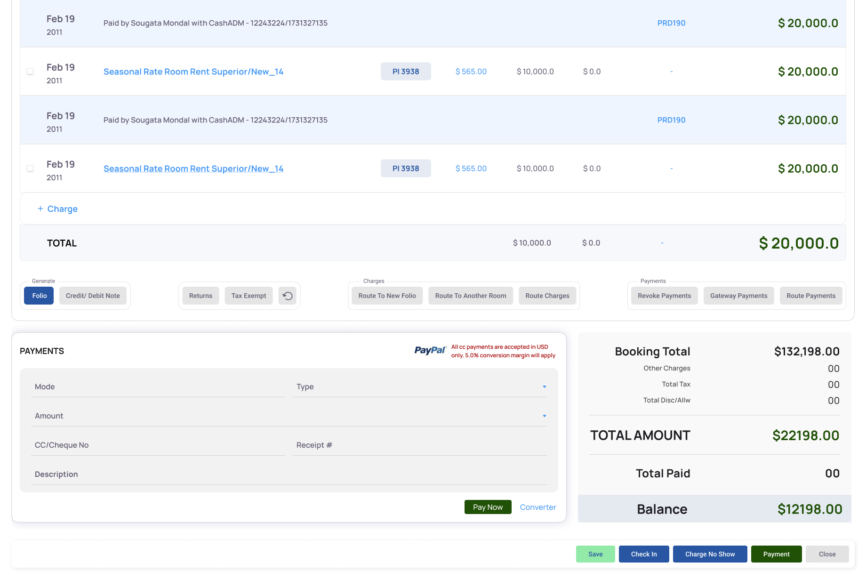Click the green Pay Now button
This screenshot has width=866, height=579.
click(488, 507)
